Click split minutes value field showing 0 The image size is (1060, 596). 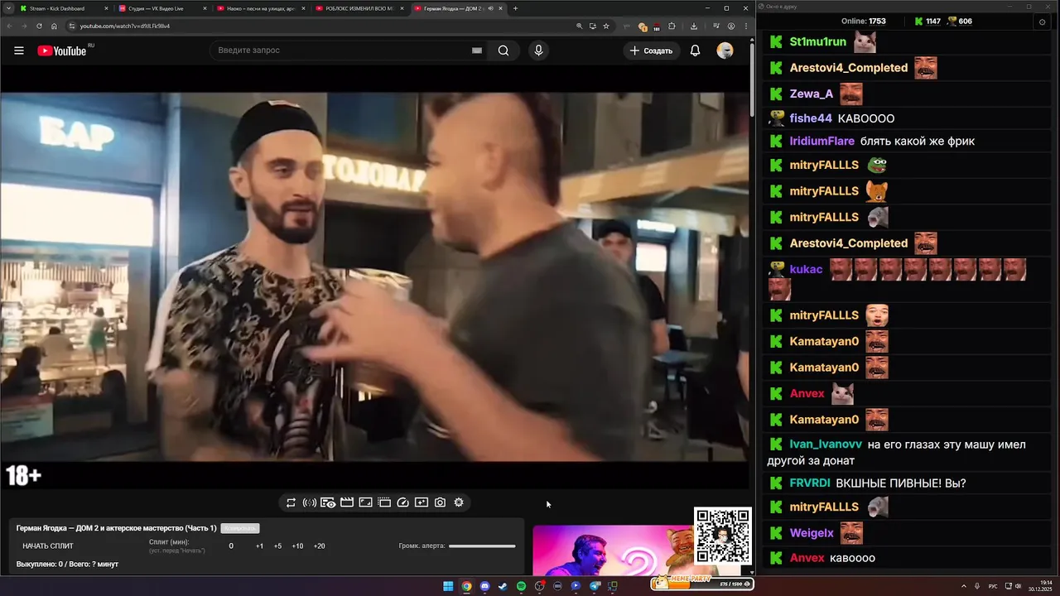231,546
